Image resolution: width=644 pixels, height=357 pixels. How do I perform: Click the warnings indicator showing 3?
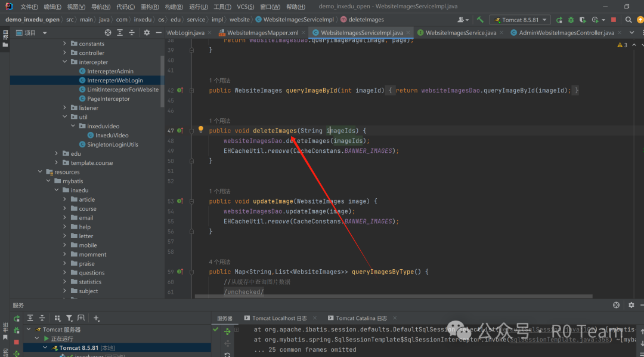click(621, 45)
